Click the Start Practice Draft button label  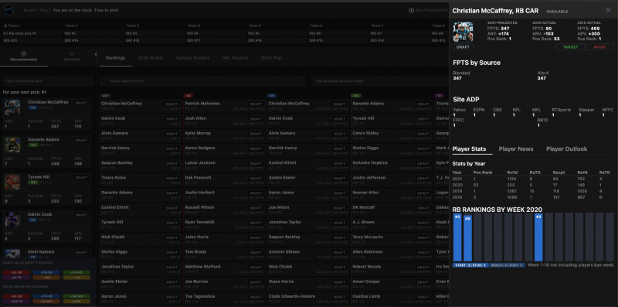pyautogui.click(x=432, y=10)
